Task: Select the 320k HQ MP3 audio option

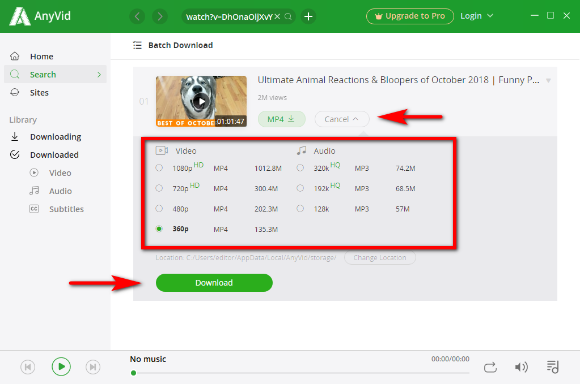Action: pos(300,167)
